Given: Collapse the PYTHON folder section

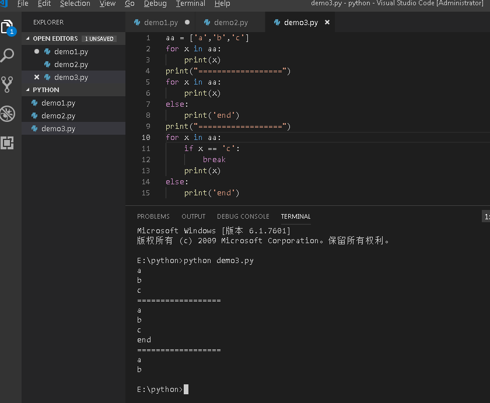Looking at the screenshot, I should tap(27, 90).
